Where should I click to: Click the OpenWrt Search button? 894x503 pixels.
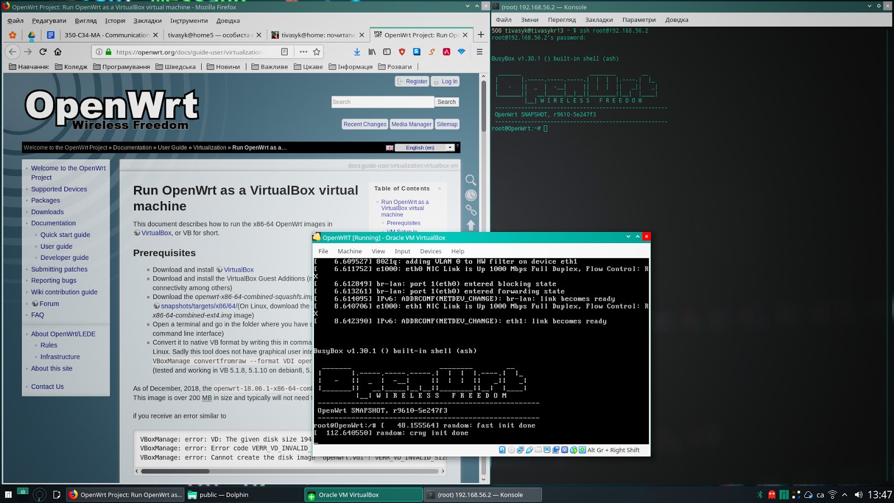[x=446, y=102]
